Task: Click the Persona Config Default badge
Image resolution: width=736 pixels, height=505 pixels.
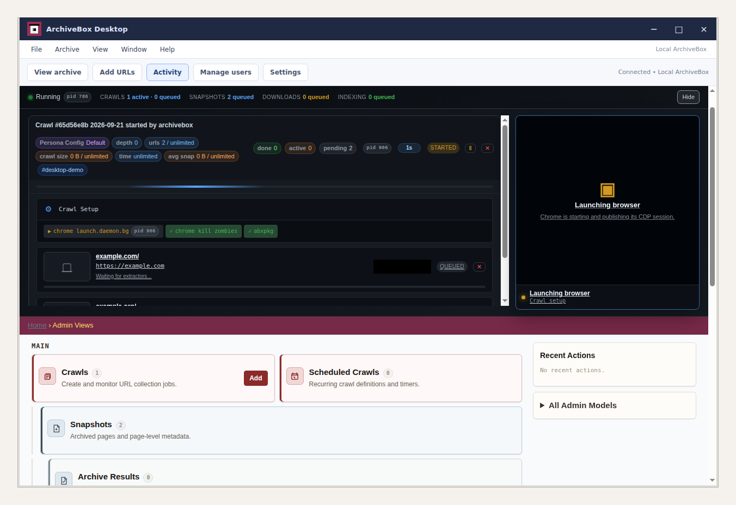Action: pos(72,143)
